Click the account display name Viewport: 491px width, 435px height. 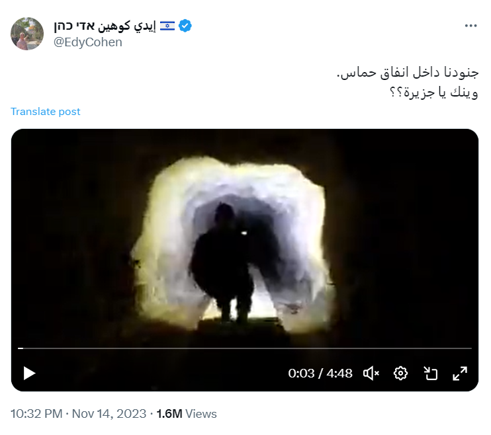click(105, 26)
